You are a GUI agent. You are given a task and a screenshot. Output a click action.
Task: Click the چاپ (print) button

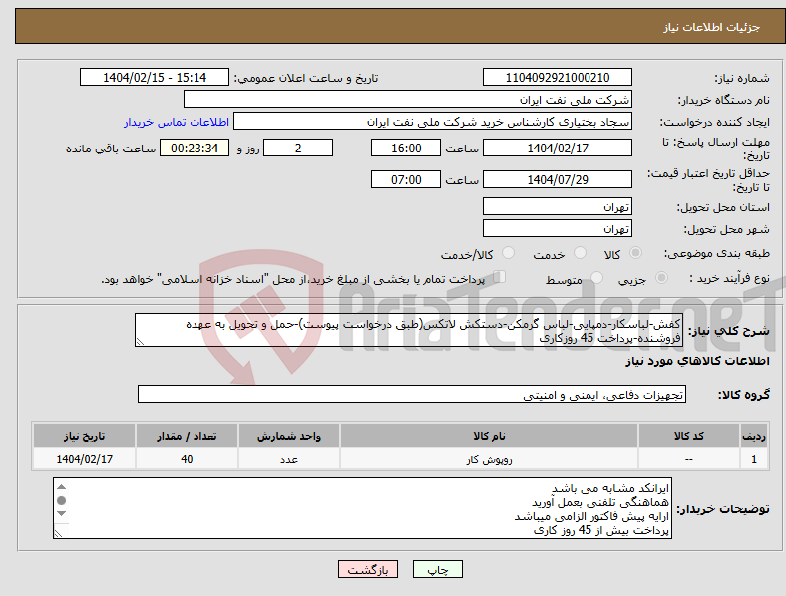click(x=437, y=570)
